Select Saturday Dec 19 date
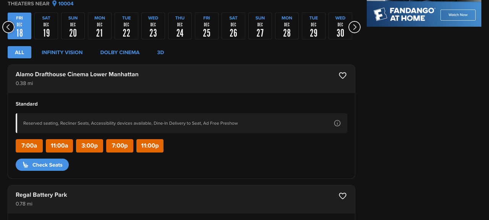 click(46, 26)
